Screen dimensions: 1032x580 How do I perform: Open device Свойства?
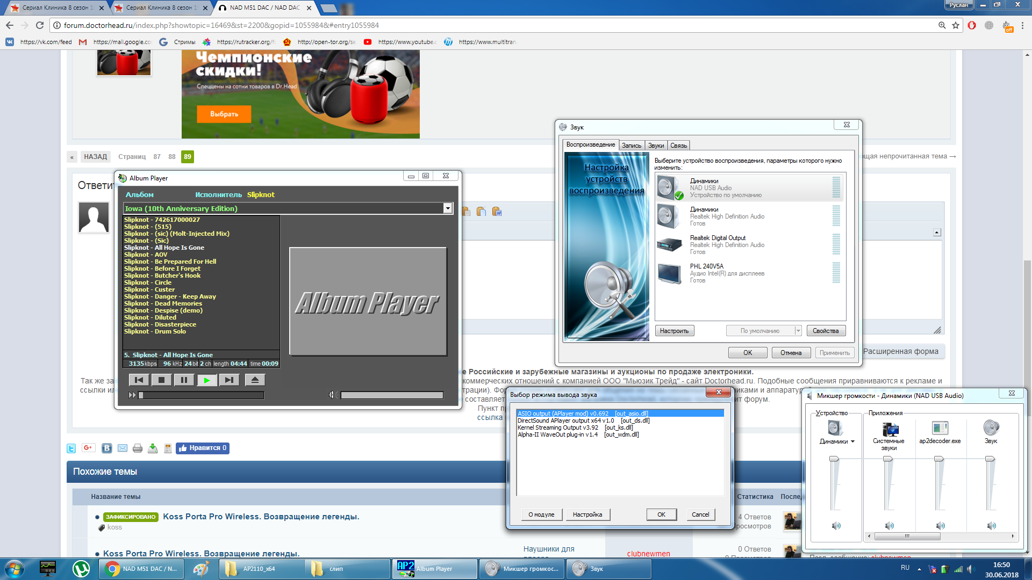pos(826,331)
